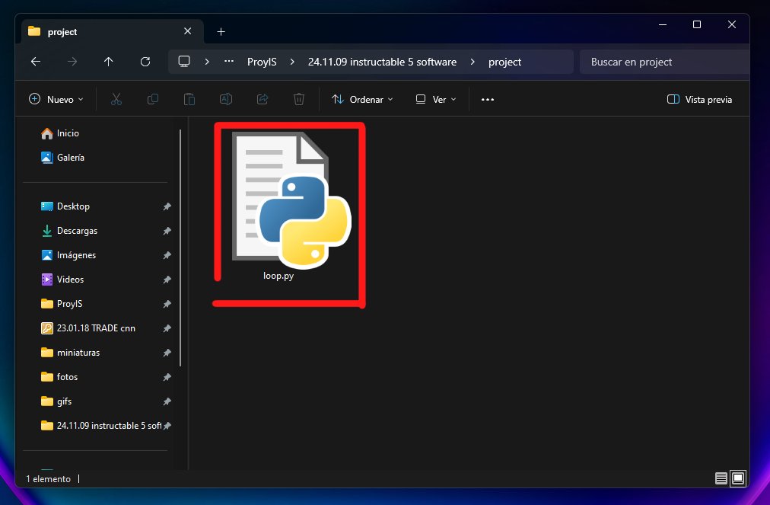Maximize the File Explorer window
This screenshot has height=505, width=770.
tap(697, 24)
